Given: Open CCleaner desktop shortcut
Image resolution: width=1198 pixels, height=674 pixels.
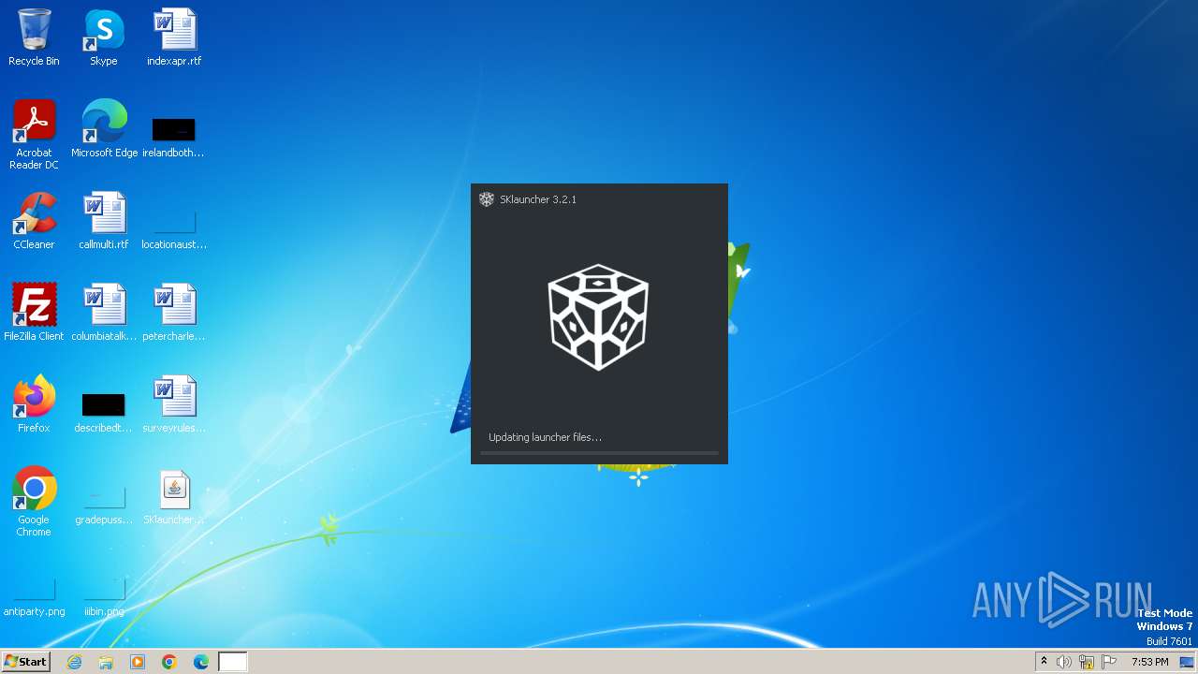Looking at the screenshot, I should (x=34, y=221).
